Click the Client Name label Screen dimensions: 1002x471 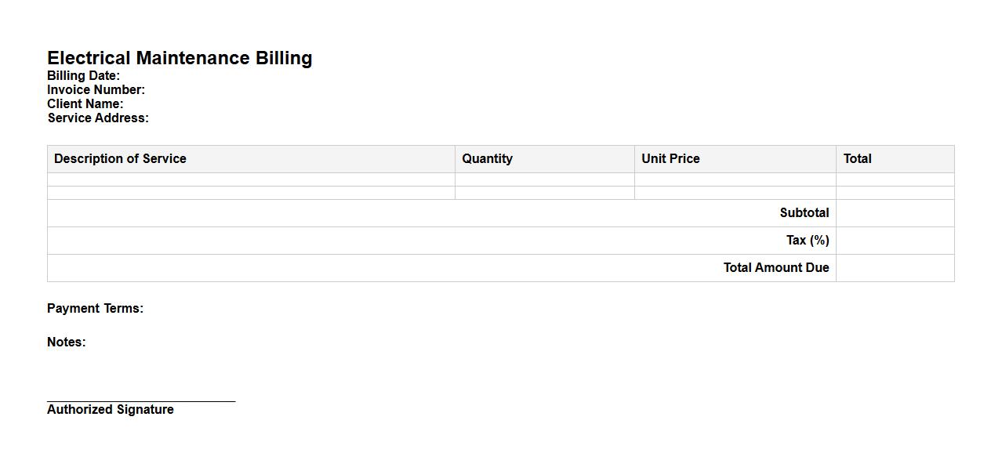(85, 104)
